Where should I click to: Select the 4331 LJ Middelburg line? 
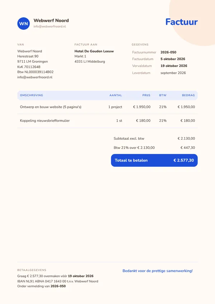[90, 62]
